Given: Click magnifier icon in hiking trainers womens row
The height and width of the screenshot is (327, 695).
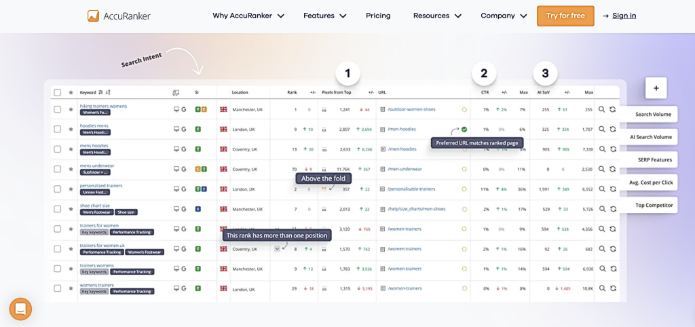Looking at the screenshot, I should coord(601,109).
